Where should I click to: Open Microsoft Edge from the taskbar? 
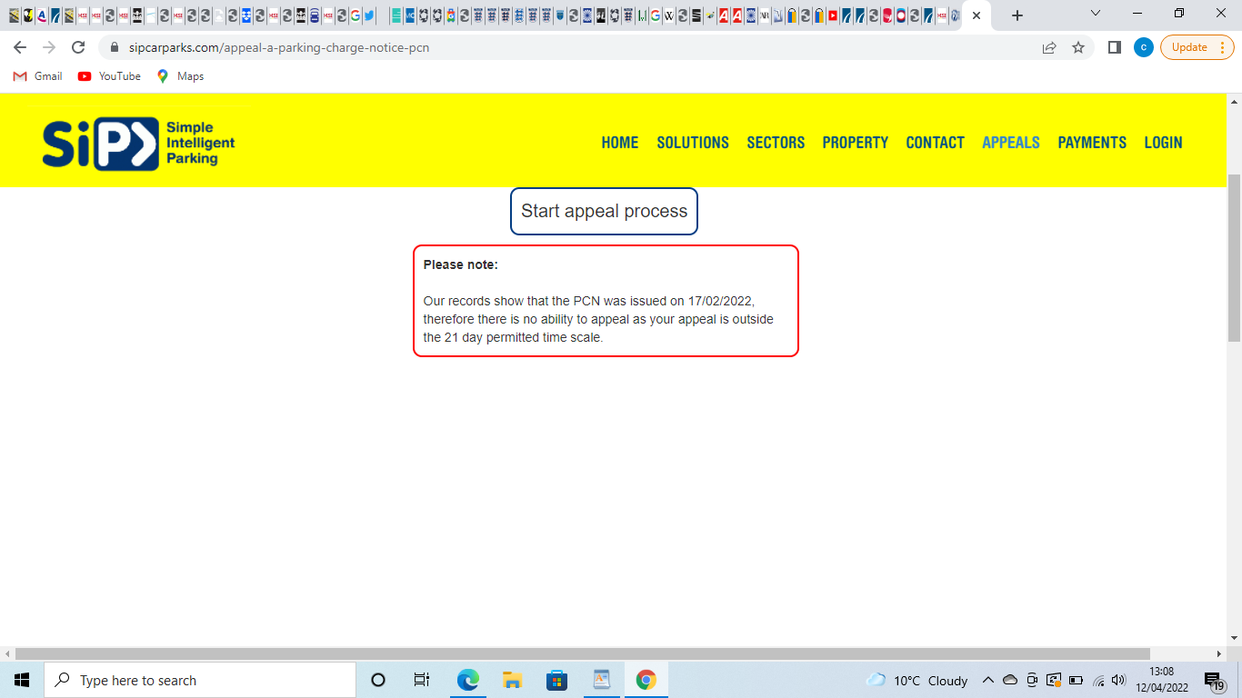(x=467, y=680)
